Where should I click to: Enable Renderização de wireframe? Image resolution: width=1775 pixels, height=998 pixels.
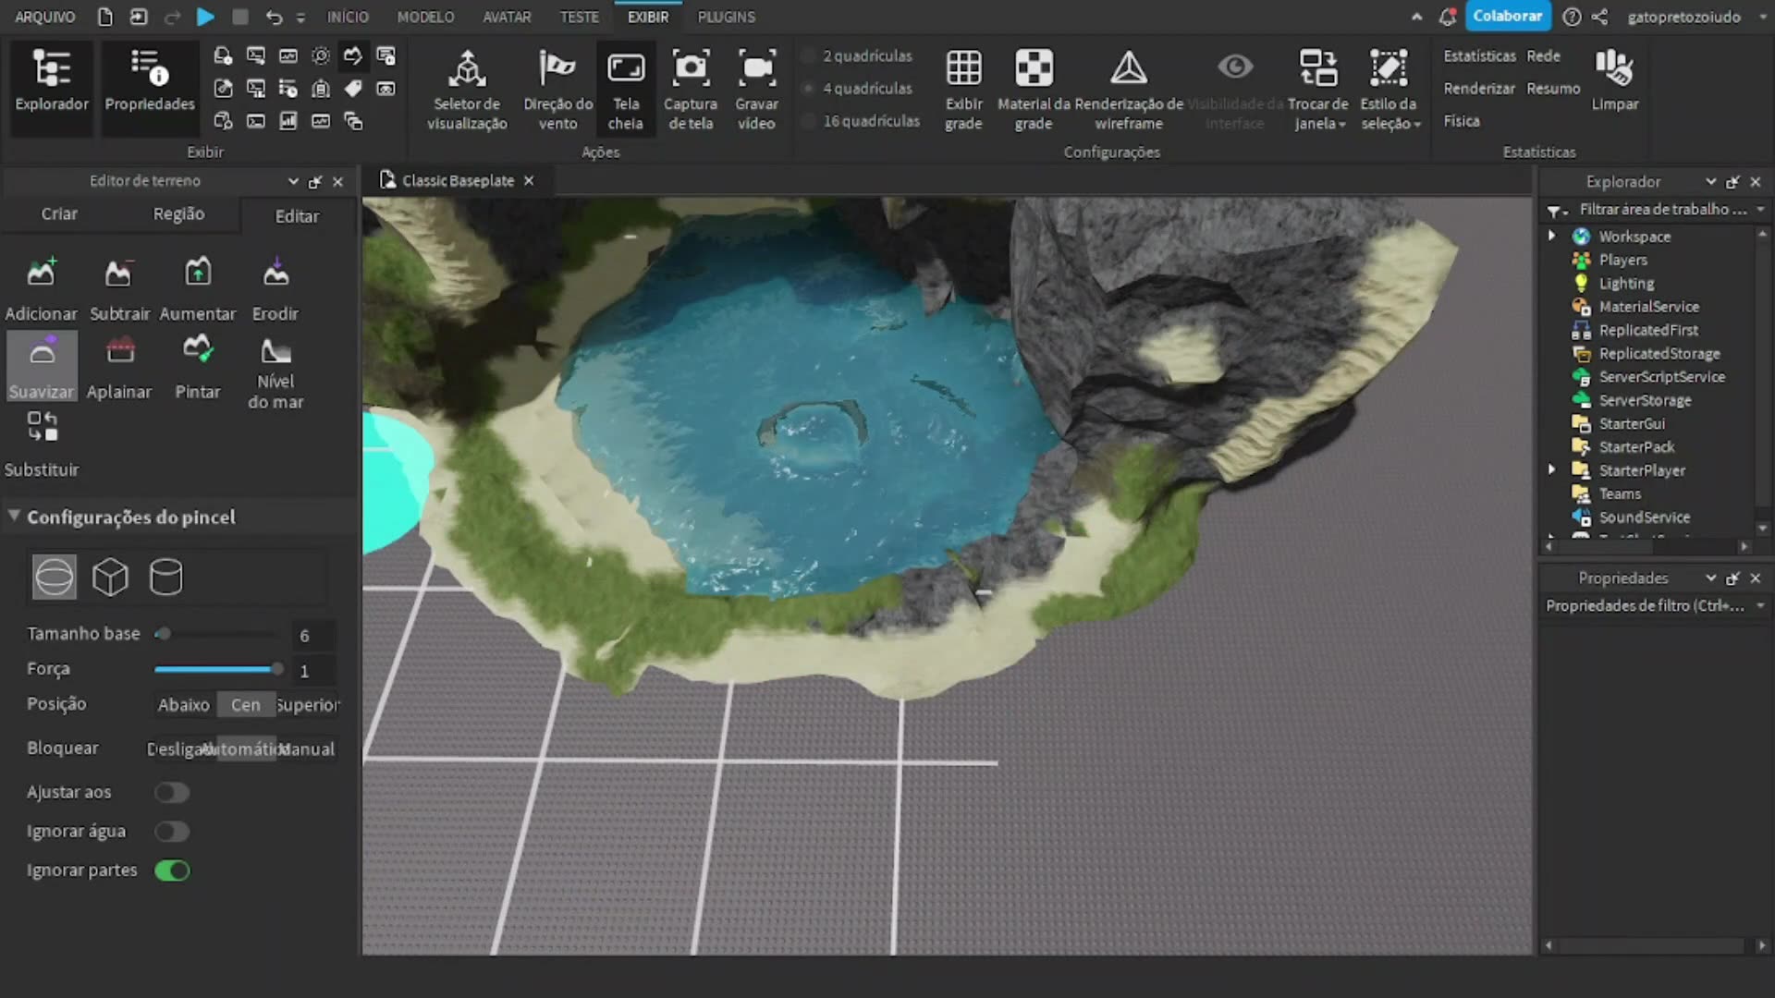click(x=1129, y=88)
